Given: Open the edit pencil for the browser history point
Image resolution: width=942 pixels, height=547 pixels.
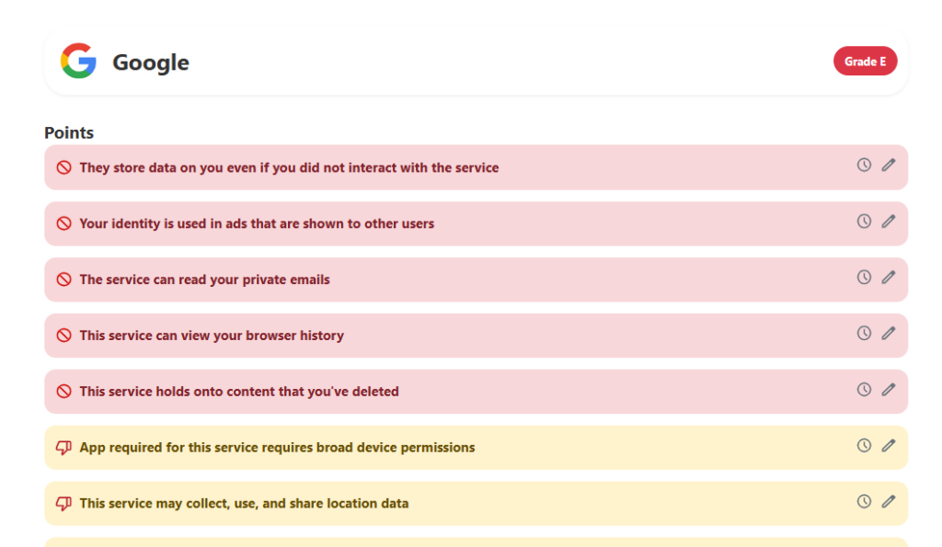Looking at the screenshot, I should (888, 334).
